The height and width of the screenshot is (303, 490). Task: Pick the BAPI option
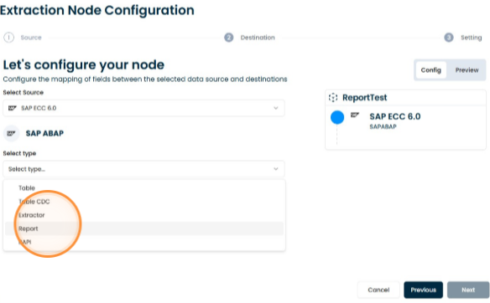pyautogui.click(x=144, y=242)
